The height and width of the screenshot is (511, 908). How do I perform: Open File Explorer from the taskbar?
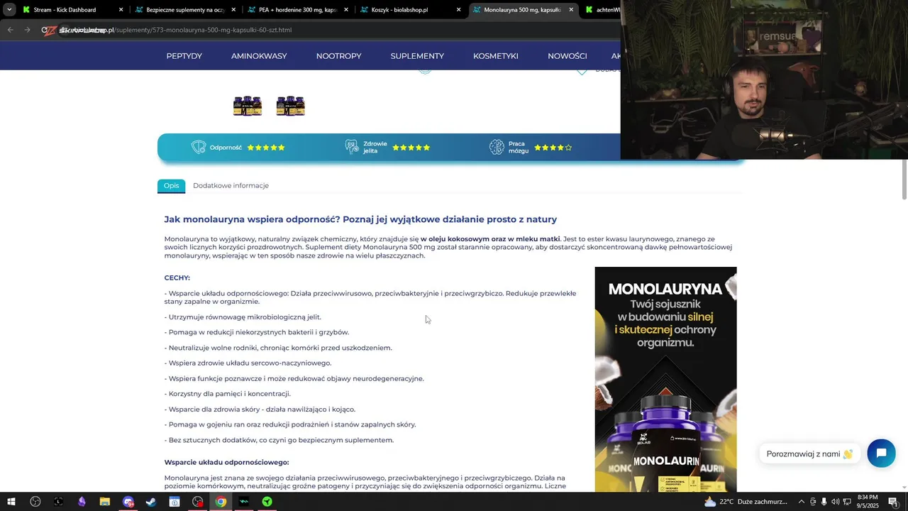(x=104, y=502)
